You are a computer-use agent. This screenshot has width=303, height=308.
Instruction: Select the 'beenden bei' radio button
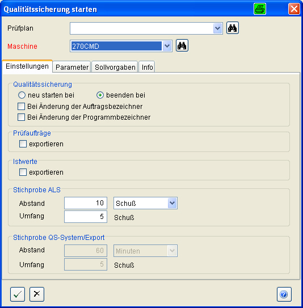pyautogui.click(x=100, y=95)
